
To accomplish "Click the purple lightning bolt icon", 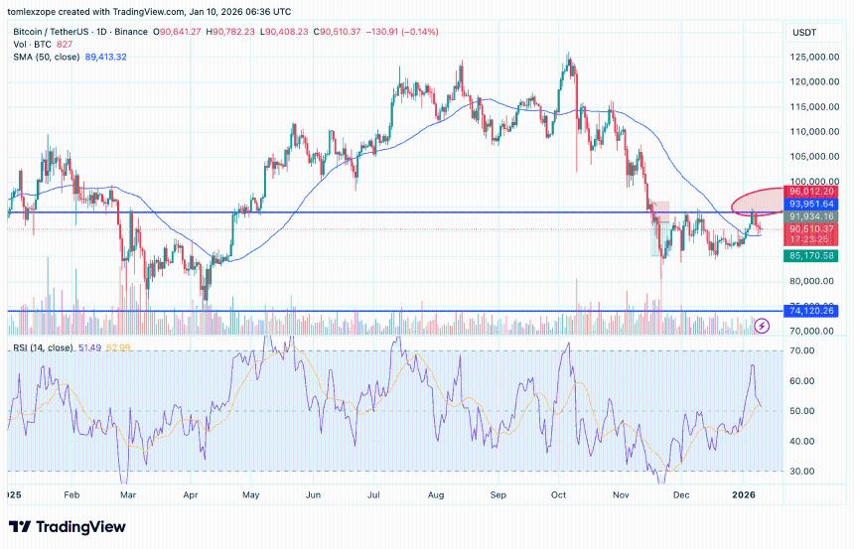I will point(762,325).
